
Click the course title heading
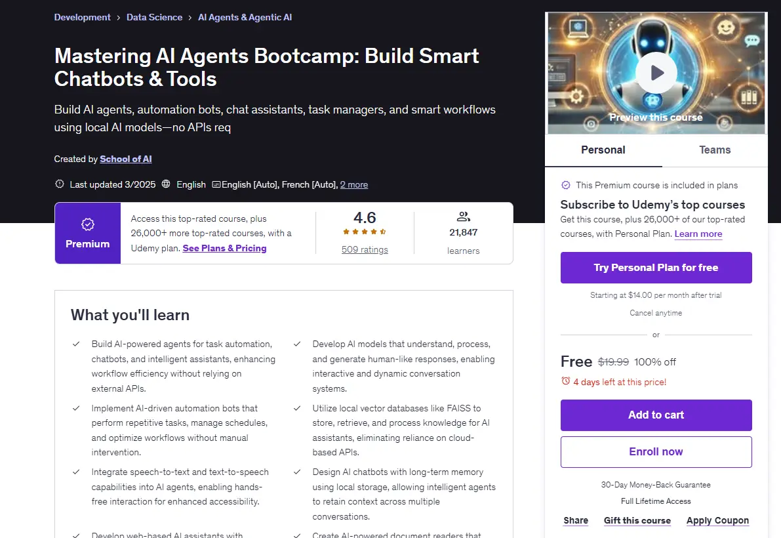pos(266,67)
